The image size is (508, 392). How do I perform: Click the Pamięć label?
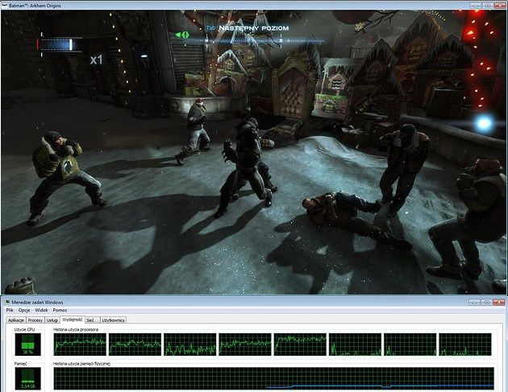click(21, 364)
